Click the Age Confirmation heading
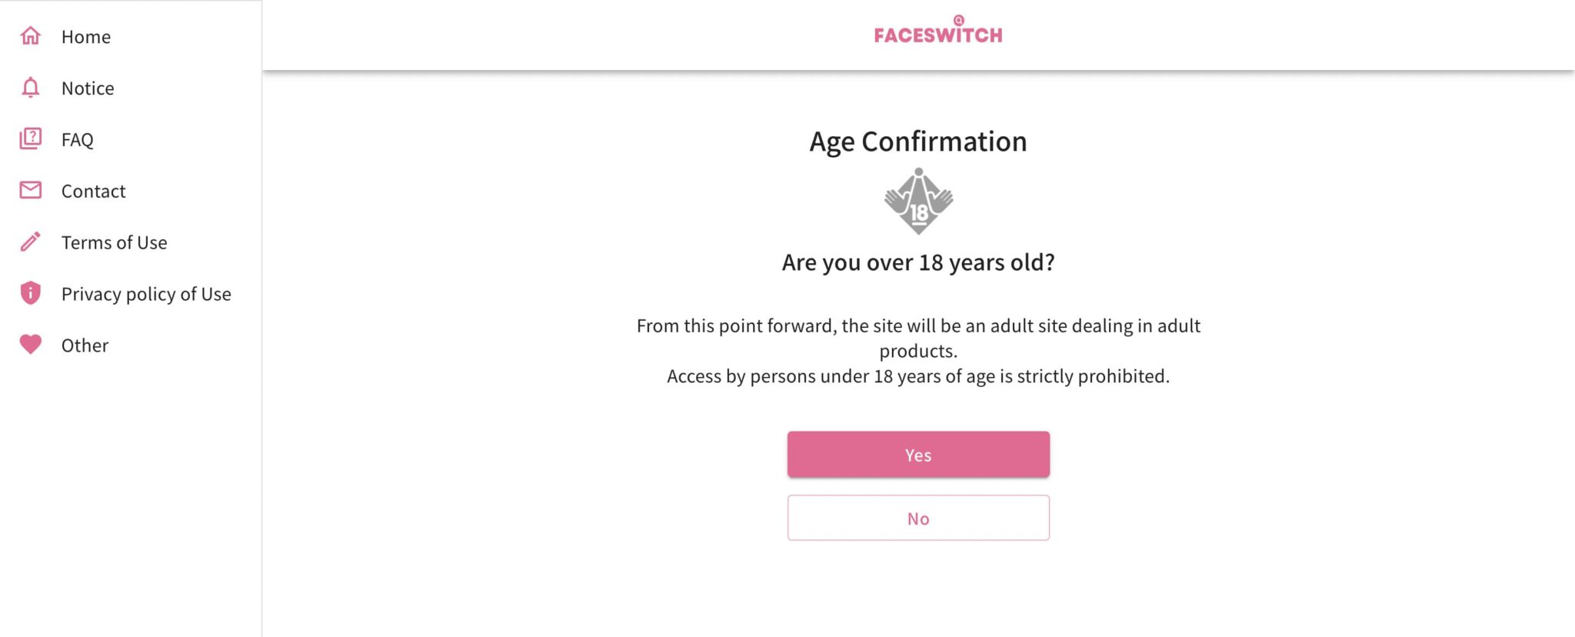 [x=917, y=141]
